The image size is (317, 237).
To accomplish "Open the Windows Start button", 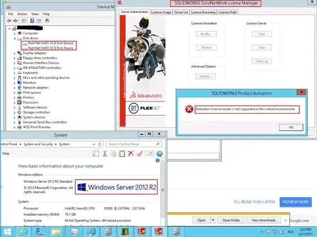I will click(8, 232).
